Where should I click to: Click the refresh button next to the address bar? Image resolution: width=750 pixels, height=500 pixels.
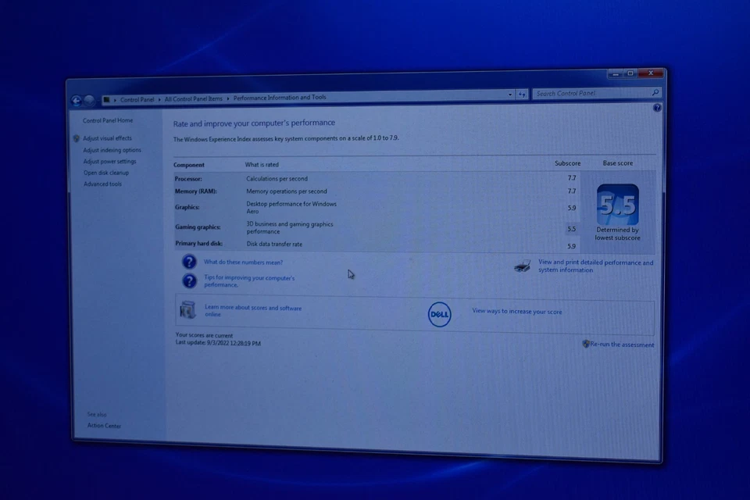[522, 95]
